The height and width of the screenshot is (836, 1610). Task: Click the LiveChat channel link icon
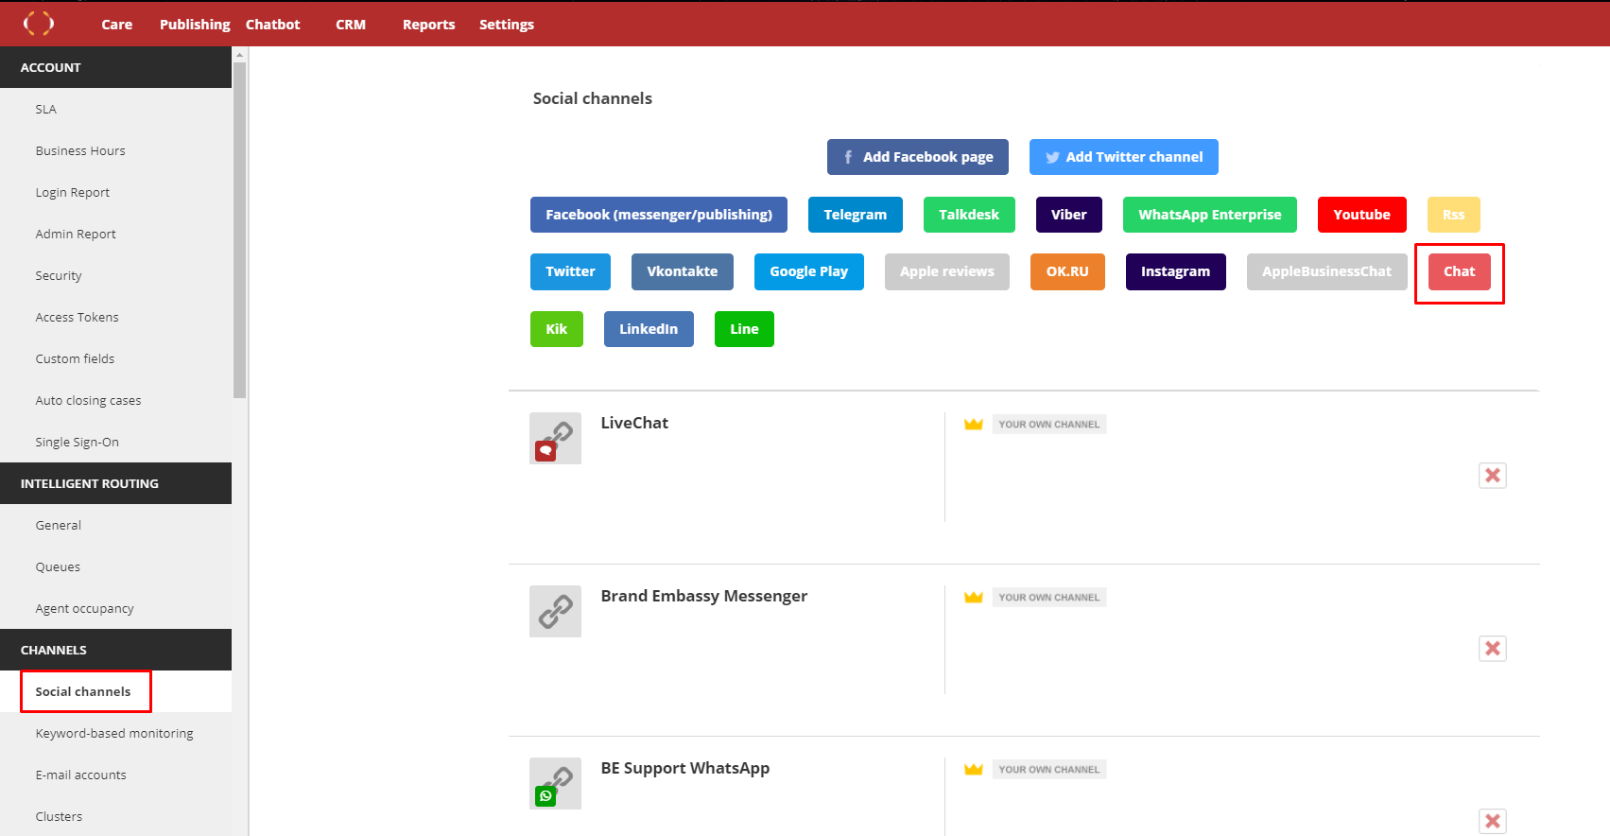pyautogui.click(x=555, y=438)
